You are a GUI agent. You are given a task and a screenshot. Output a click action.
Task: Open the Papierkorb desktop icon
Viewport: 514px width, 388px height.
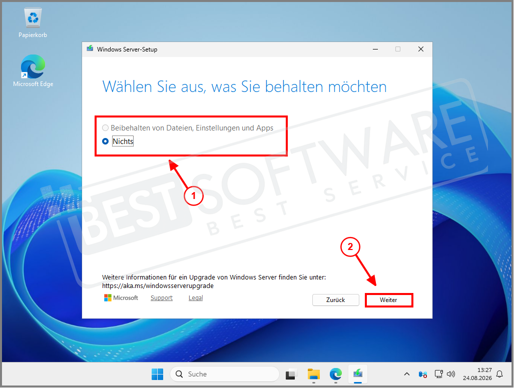pyautogui.click(x=33, y=23)
